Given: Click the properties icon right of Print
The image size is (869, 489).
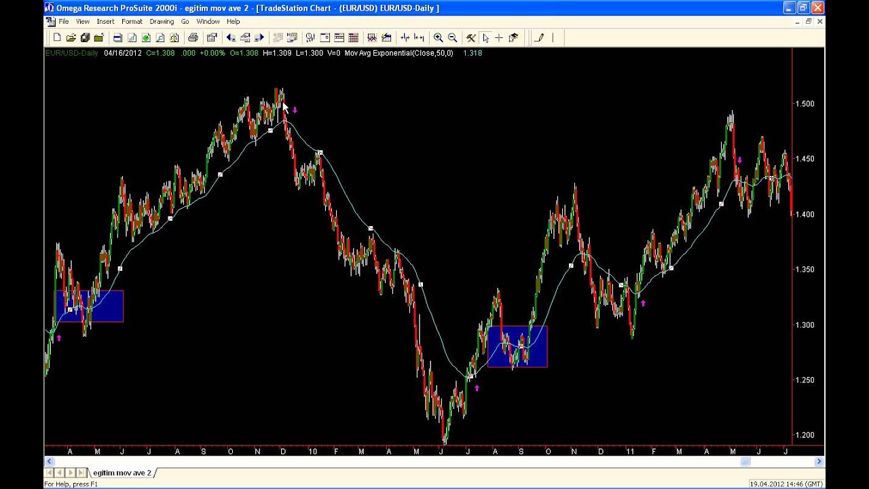Looking at the screenshot, I should point(211,38).
